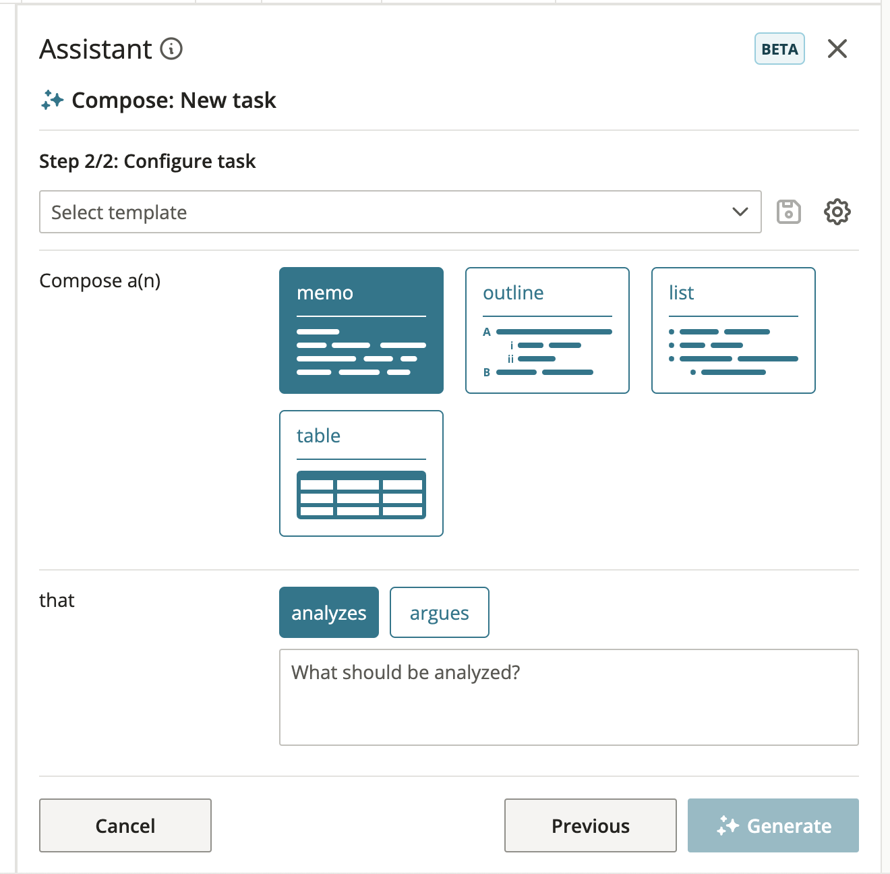Switch to the argues option

(440, 612)
